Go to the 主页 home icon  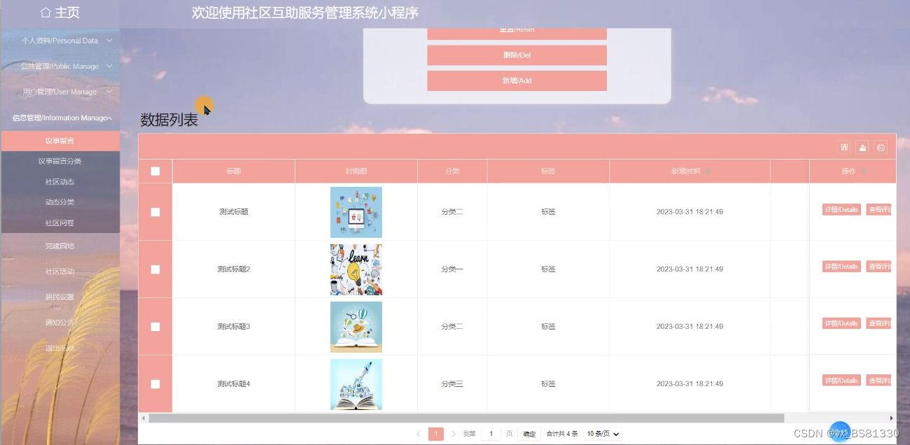tap(45, 13)
